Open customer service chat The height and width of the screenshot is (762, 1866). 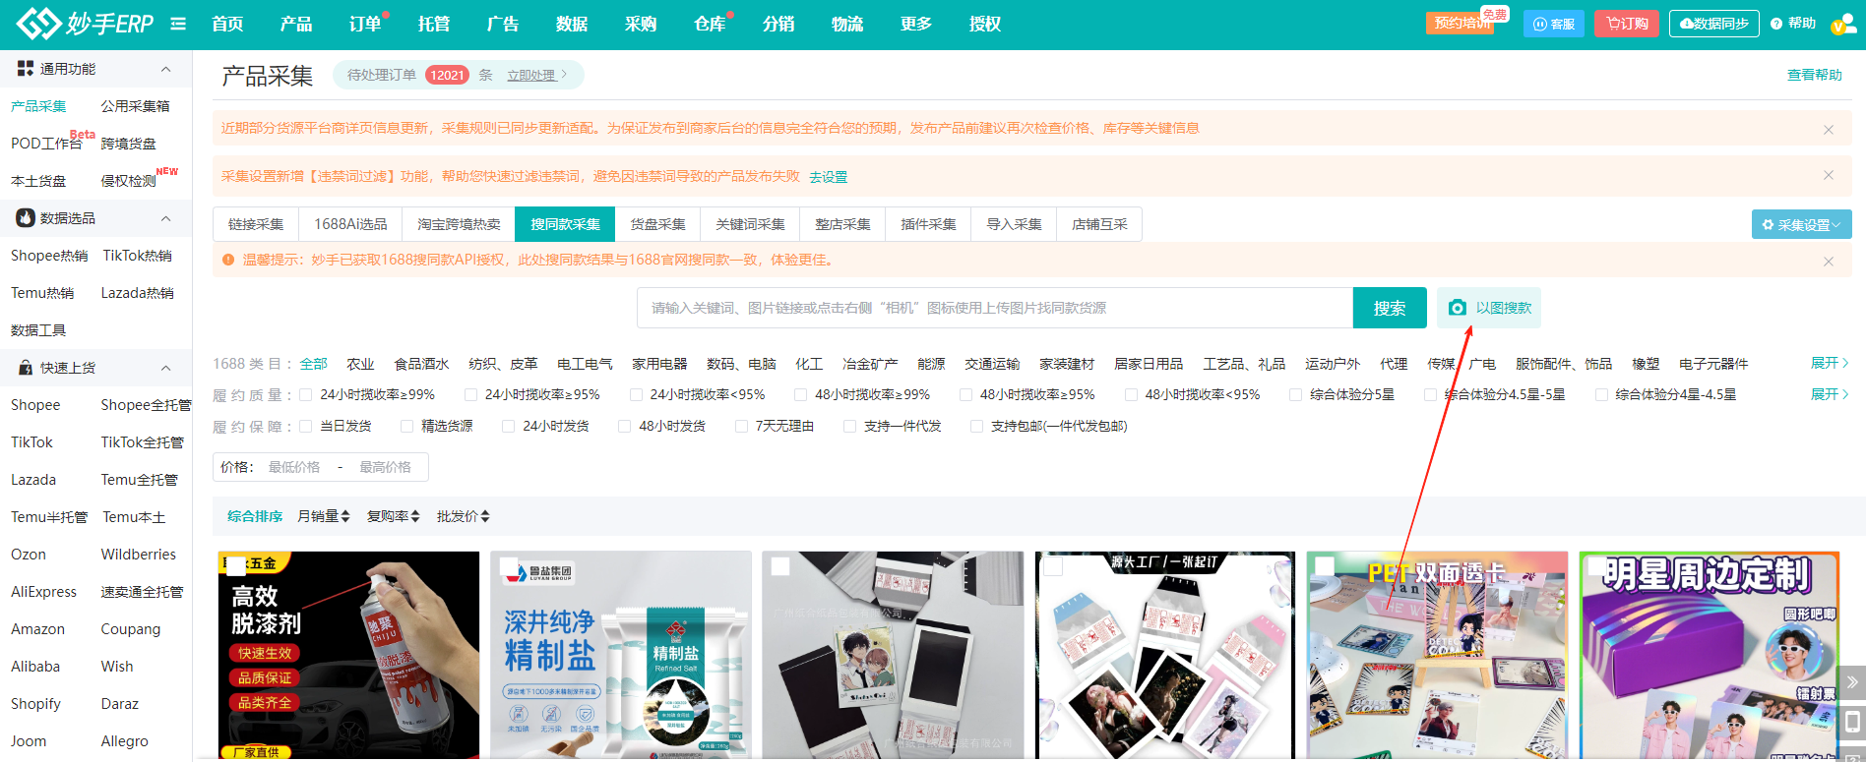click(1553, 24)
